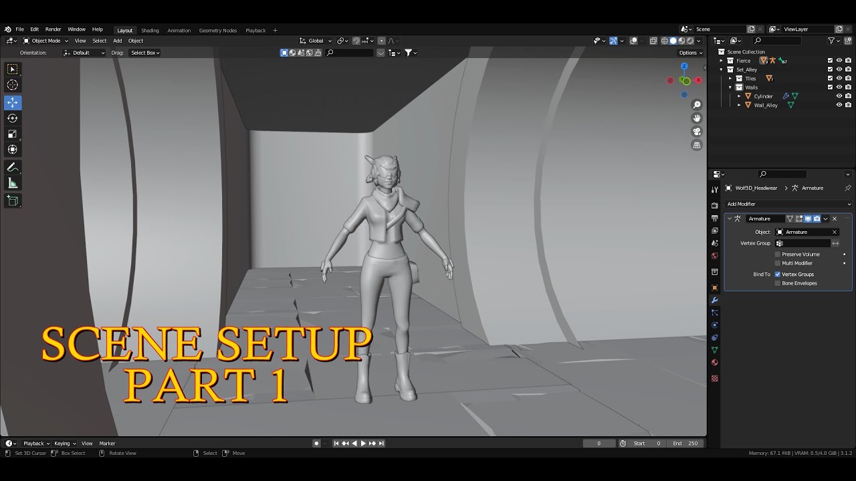This screenshot has width=856, height=481.
Task: Play the animation in the timeline
Action: click(363, 443)
